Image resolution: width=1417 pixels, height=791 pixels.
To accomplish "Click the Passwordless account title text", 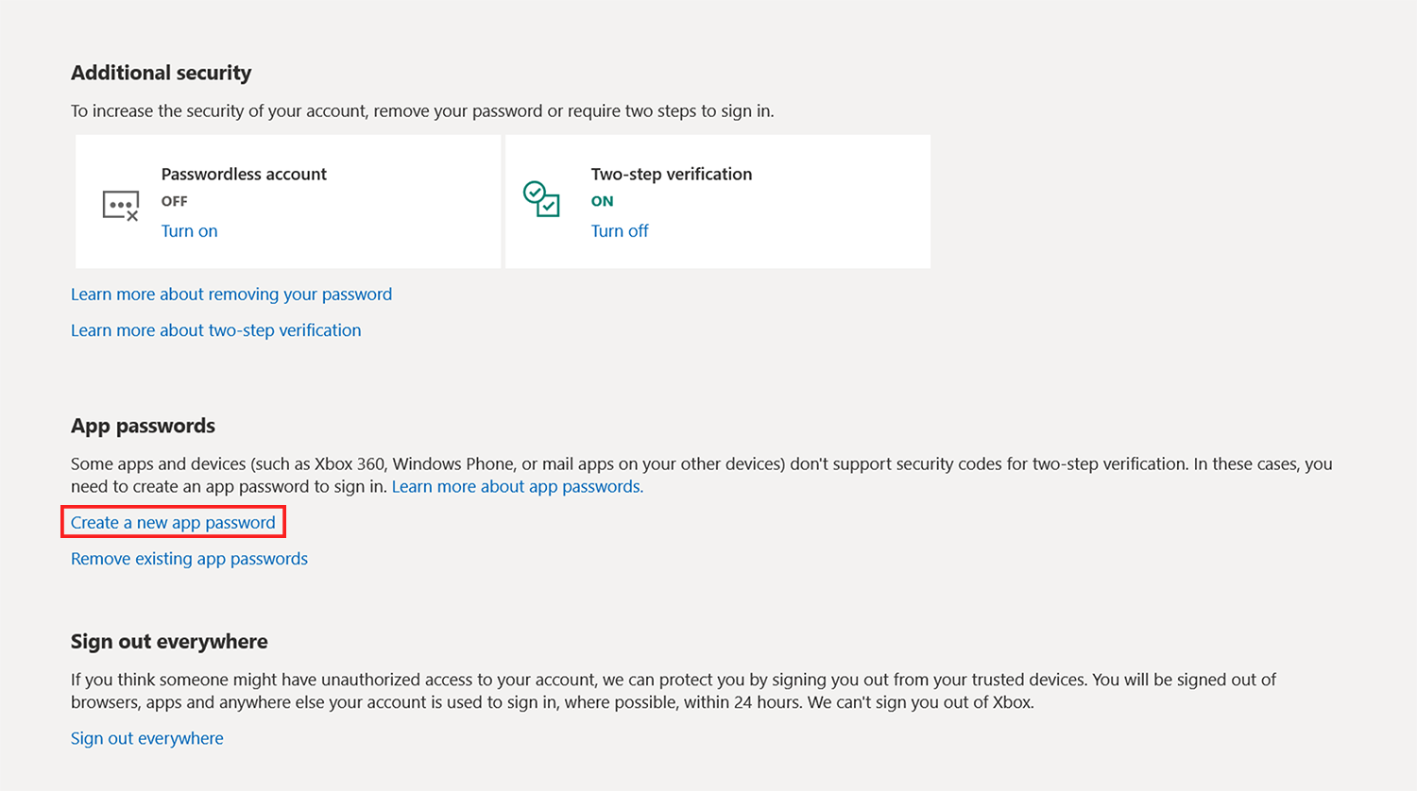I will pyautogui.click(x=244, y=174).
